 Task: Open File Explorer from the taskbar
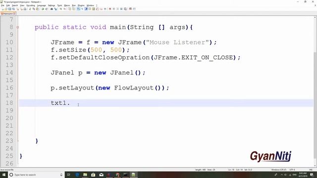pos(85,175)
